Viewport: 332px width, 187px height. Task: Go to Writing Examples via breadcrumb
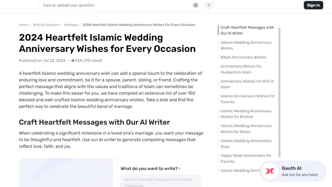pyautogui.click(x=46, y=25)
